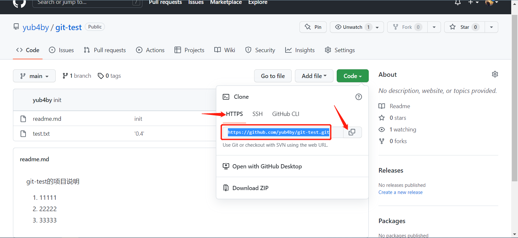Open the '0.4' commit message link
Image resolution: width=518 pixels, height=238 pixels.
(139, 134)
